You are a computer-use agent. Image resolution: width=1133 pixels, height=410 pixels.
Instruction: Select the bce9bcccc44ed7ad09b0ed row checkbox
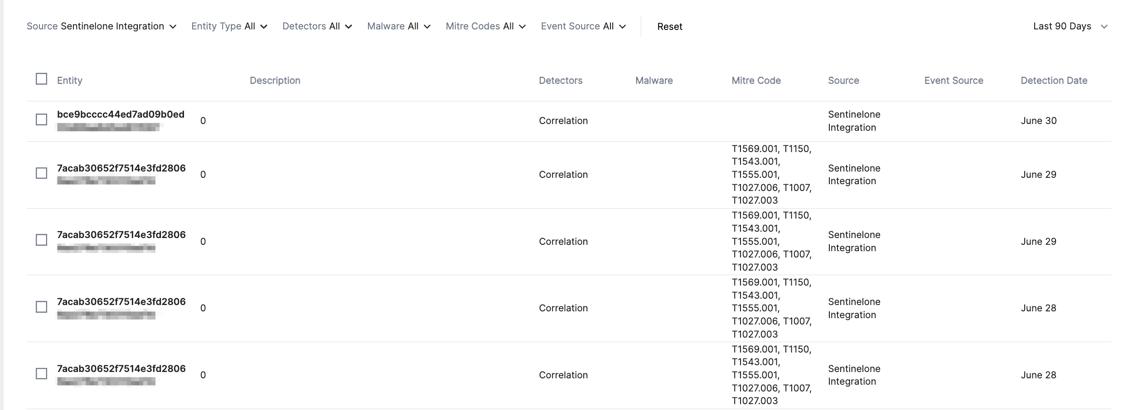pos(41,119)
